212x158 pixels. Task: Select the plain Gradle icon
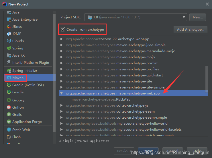[9, 92]
